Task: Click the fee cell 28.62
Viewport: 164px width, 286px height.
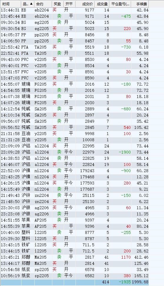Action: coord(143,251)
